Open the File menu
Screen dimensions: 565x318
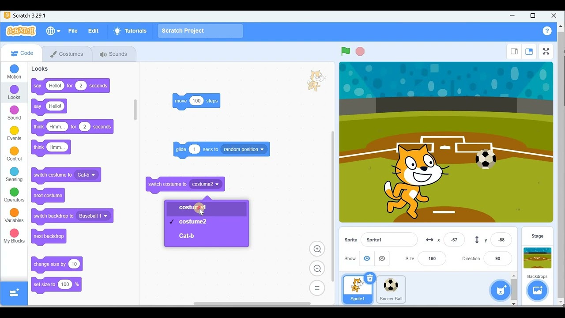point(73,31)
